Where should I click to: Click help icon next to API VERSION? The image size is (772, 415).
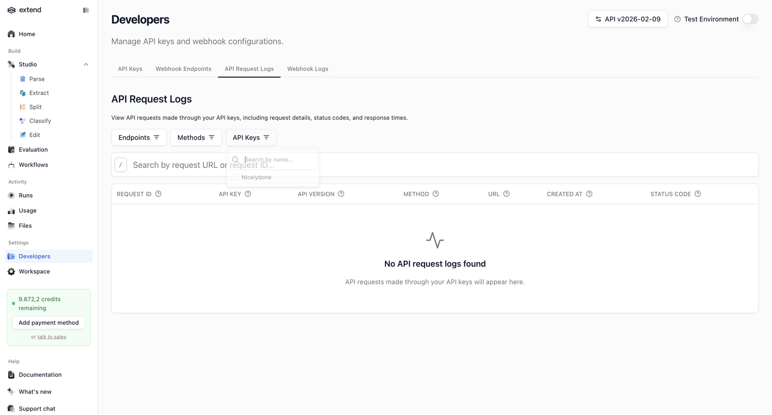341,194
